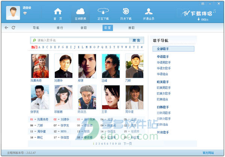Open the 正在下载 downloading section

pos(103,14)
